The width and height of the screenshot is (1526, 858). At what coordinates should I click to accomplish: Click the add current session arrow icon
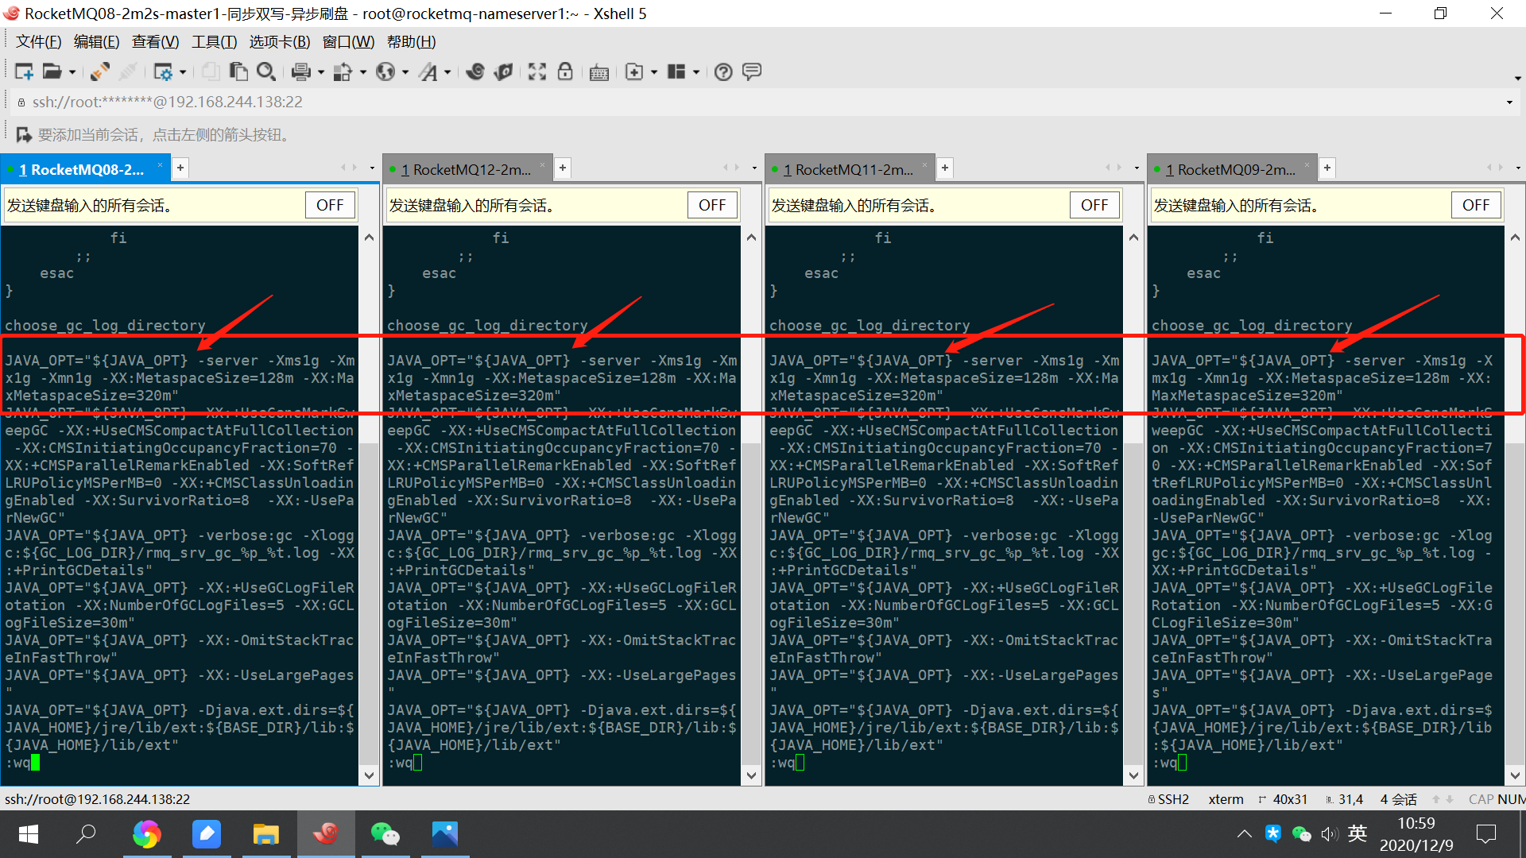tap(24, 134)
